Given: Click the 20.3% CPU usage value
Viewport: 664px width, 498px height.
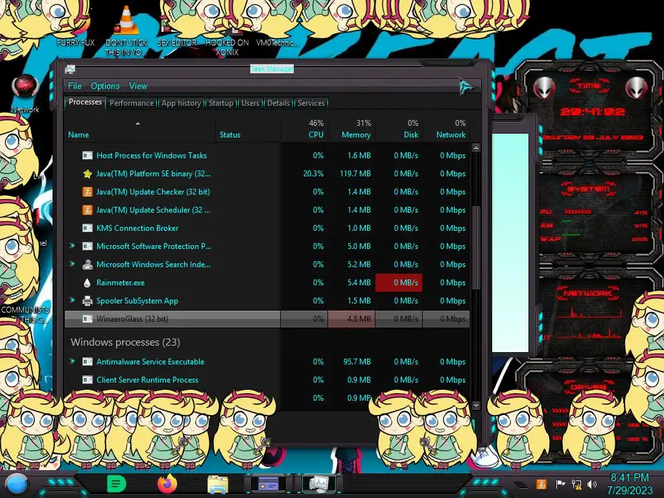Looking at the screenshot, I should tap(313, 174).
